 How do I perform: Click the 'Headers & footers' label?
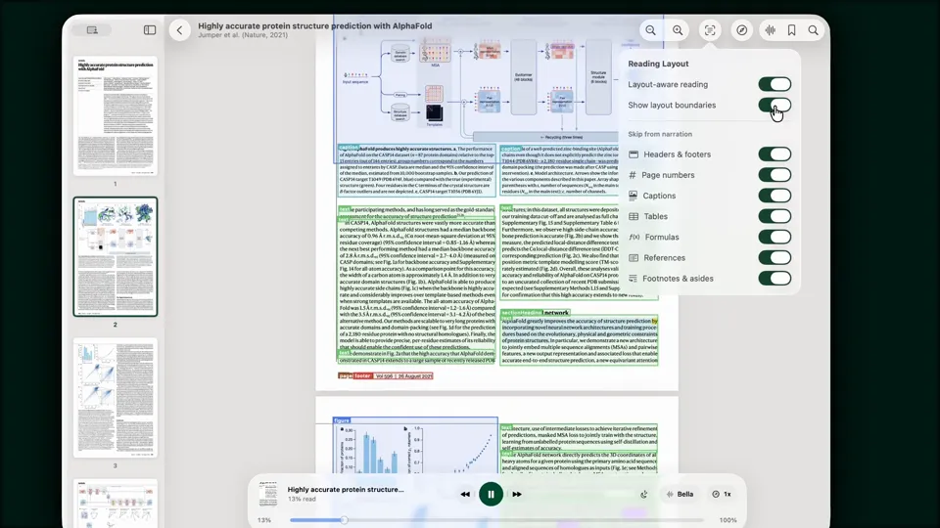(x=678, y=154)
